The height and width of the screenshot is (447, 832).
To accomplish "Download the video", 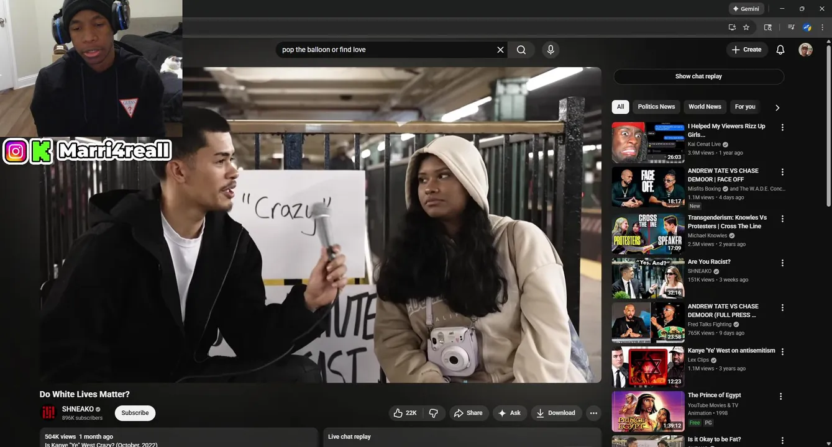I will point(556,413).
